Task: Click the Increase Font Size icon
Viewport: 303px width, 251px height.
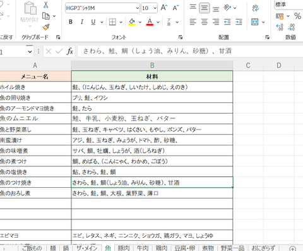Action: click(x=164, y=8)
